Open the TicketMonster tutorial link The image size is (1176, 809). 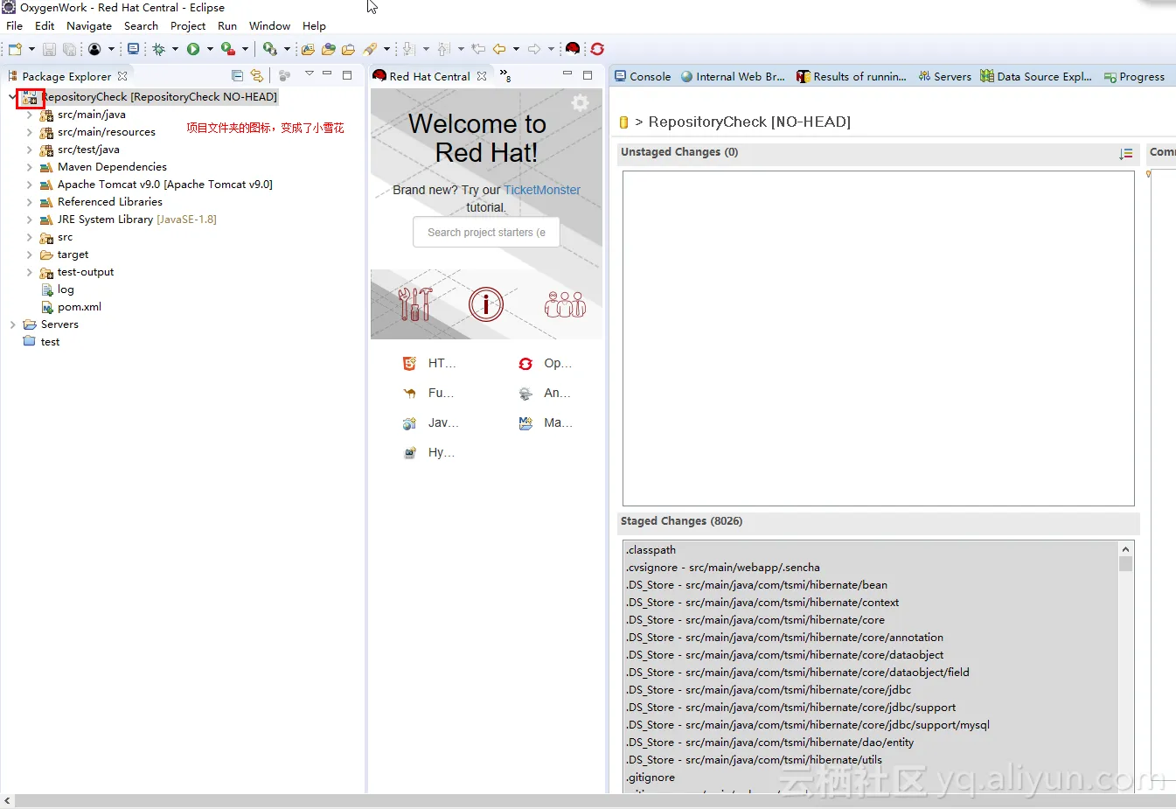click(542, 190)
